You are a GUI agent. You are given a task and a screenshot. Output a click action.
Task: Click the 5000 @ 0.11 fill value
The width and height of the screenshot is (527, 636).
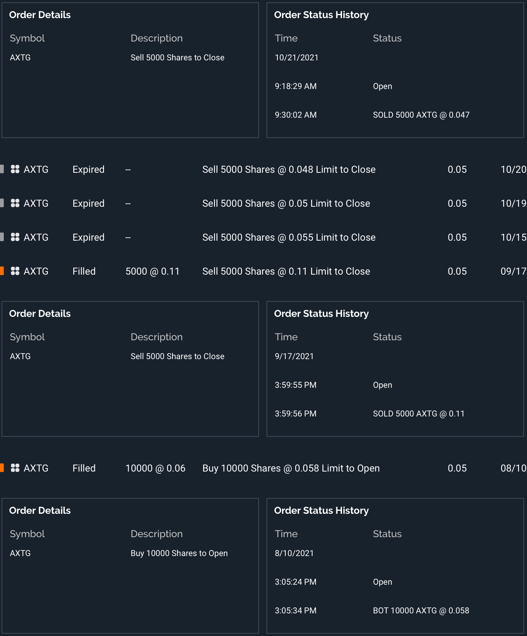pyautogui.click(x=153, y=271)
